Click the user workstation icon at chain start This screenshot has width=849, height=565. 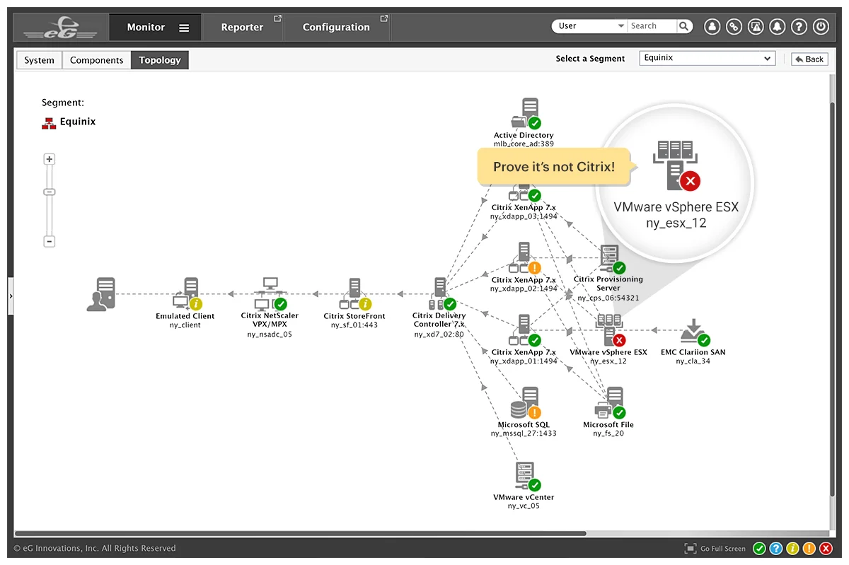tap(100, 294)
